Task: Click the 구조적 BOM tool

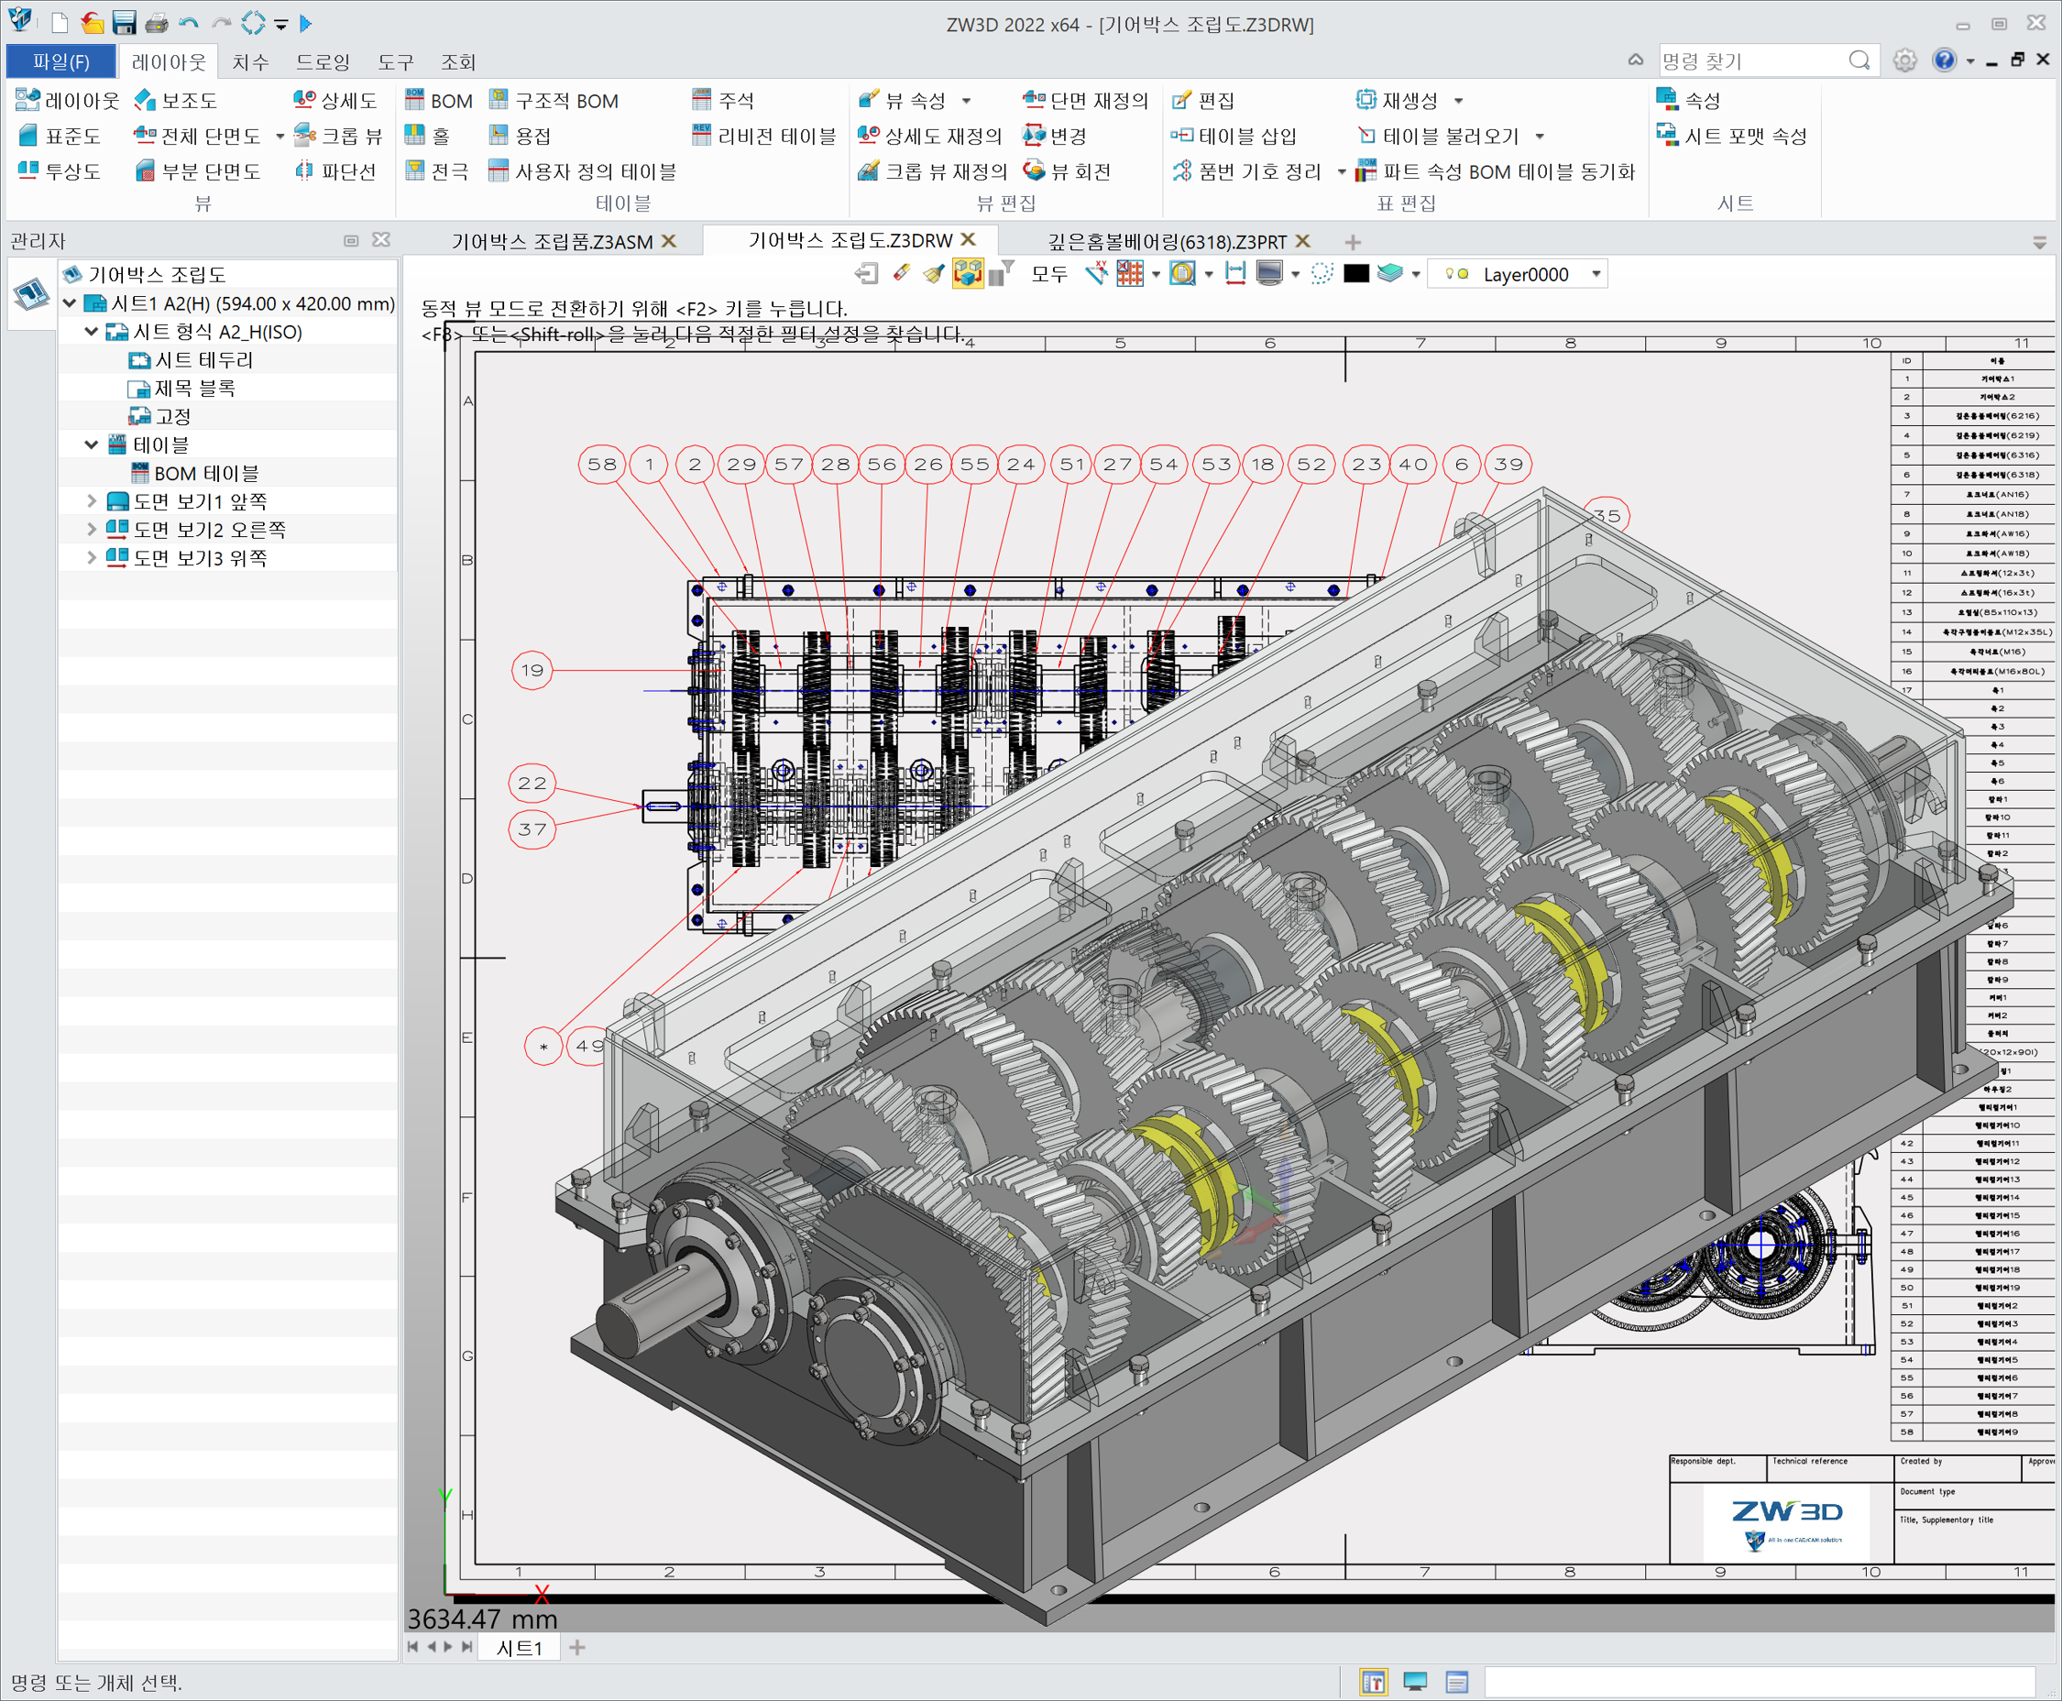Action: click(x=554, y=101)
